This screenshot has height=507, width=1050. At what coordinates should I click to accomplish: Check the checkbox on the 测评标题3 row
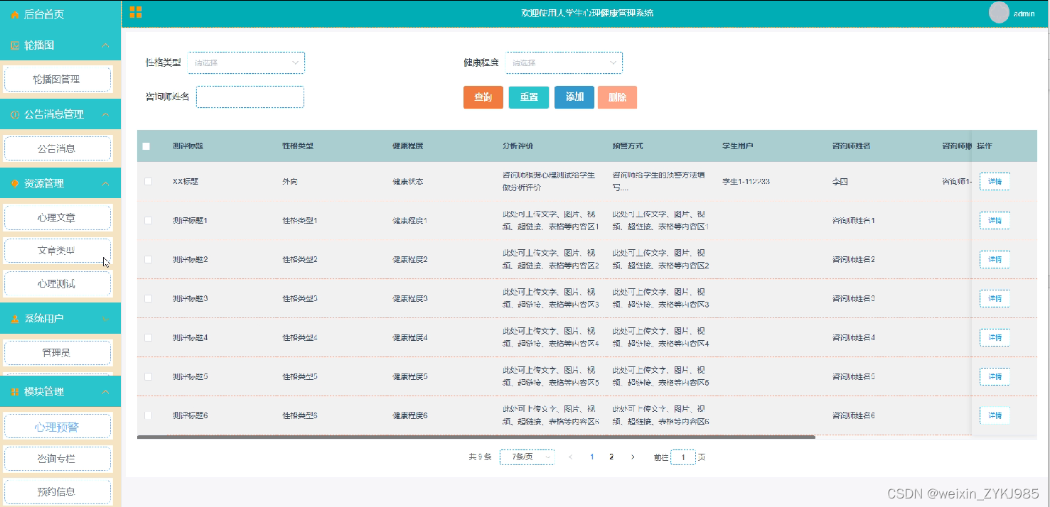[148, 298]
